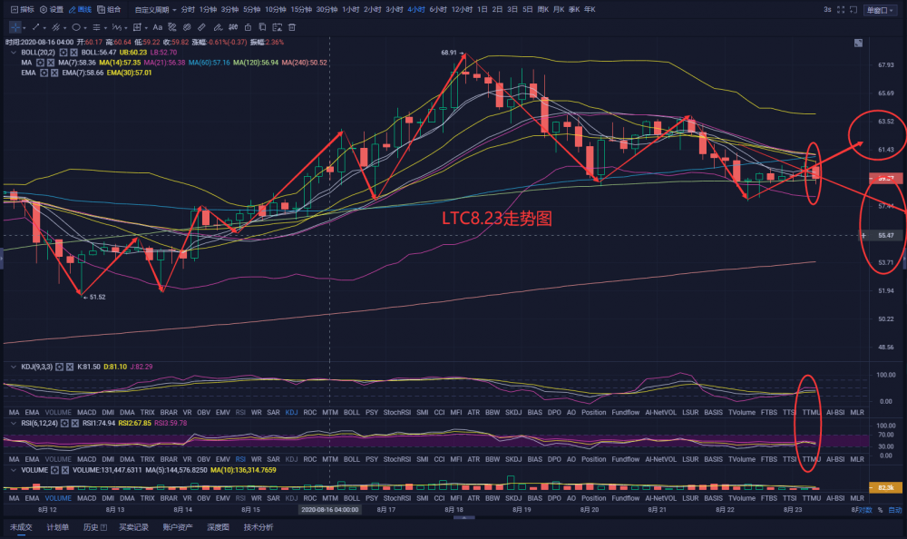Click the pop-out window icon
Screen dimensions: 907x539
click(x=853, y=10)
